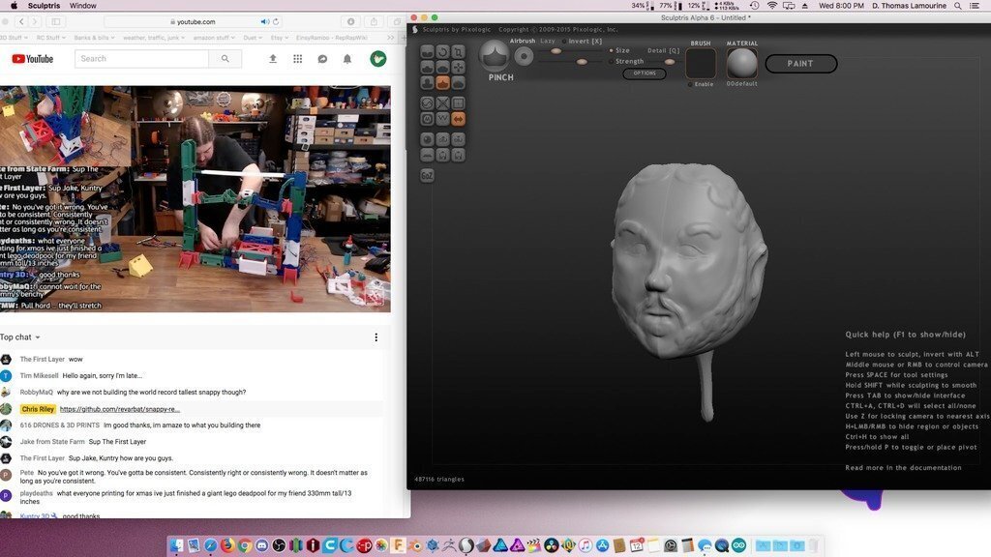This screenshot has width=991, height=557.
Task: Click the New Sphere icon
Action: pos(427,139)
